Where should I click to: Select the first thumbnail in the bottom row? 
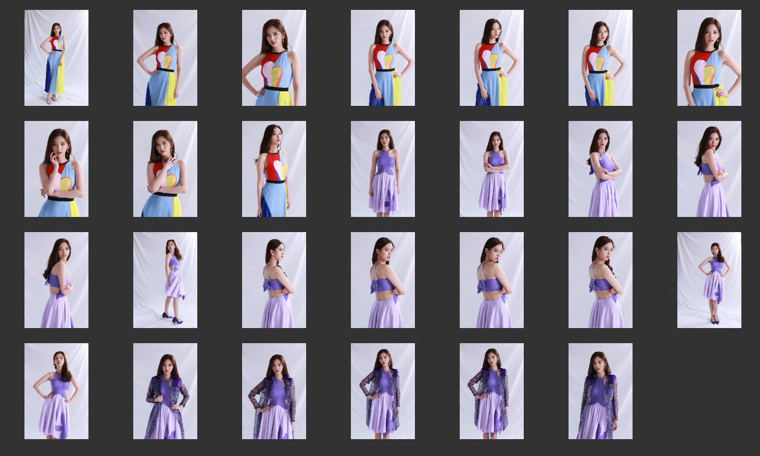click(56, 391)
